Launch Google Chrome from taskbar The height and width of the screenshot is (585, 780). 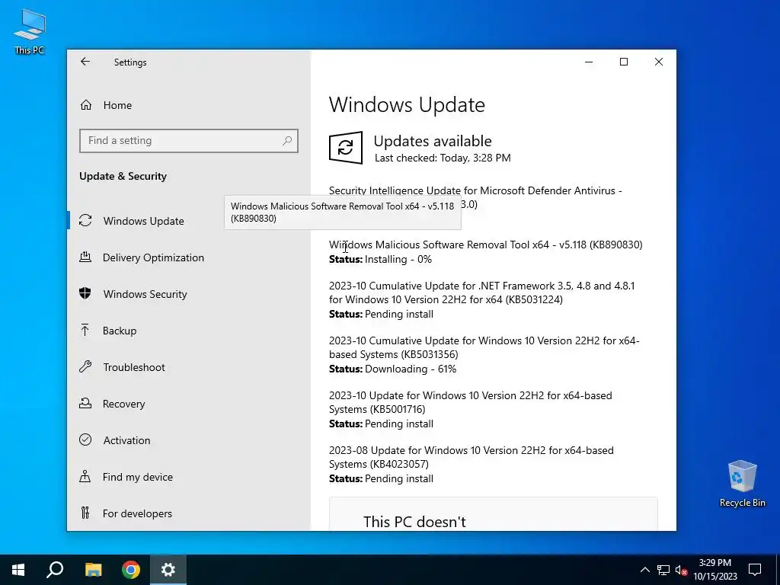point(131,570)
